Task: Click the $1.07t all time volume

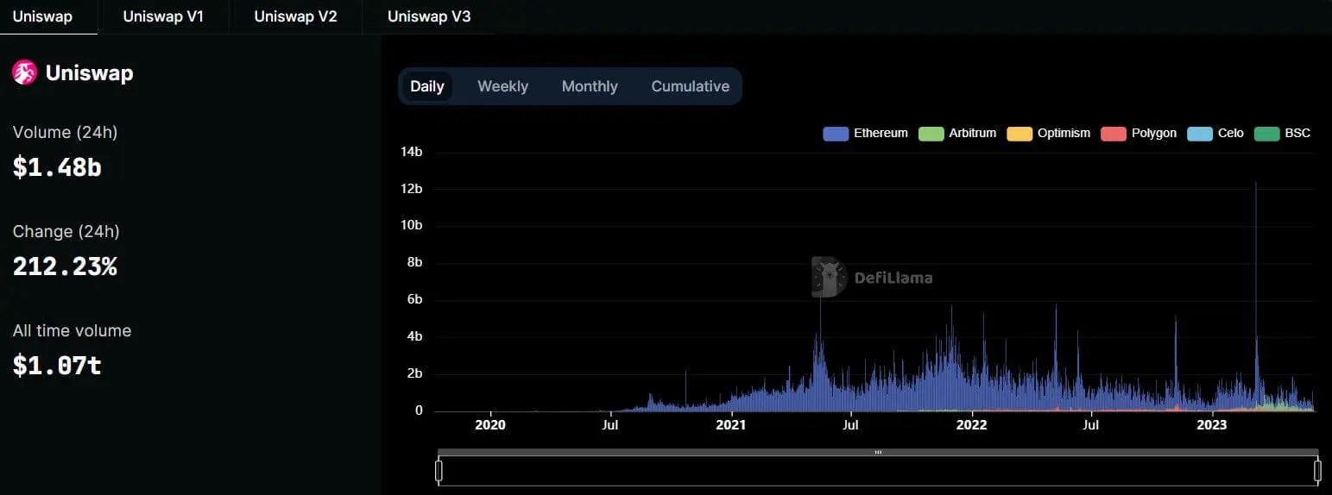Action: click(x=57, y=366)
